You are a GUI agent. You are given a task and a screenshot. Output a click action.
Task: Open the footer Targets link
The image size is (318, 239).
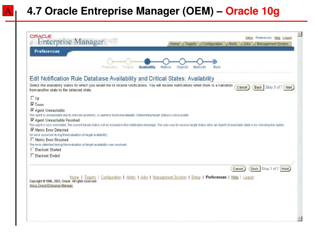pyautogui.click(x=90, y=177)
